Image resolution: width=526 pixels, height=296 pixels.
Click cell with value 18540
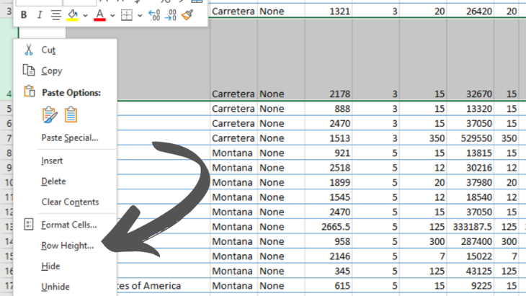(470, 197)
